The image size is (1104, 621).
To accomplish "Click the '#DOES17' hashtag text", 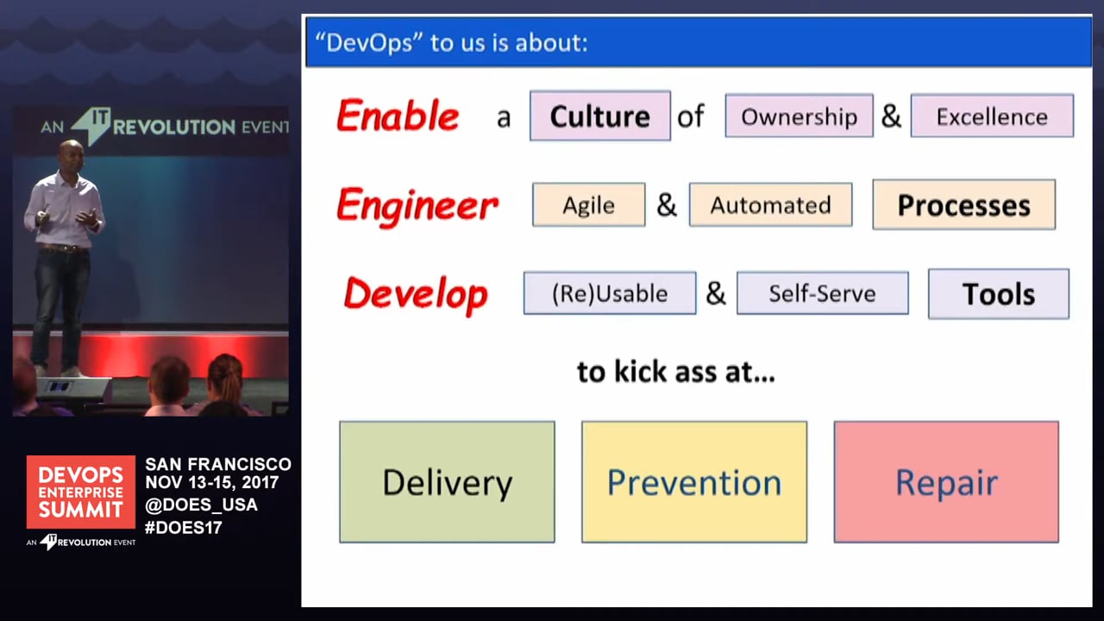I will tap(184, 527).
